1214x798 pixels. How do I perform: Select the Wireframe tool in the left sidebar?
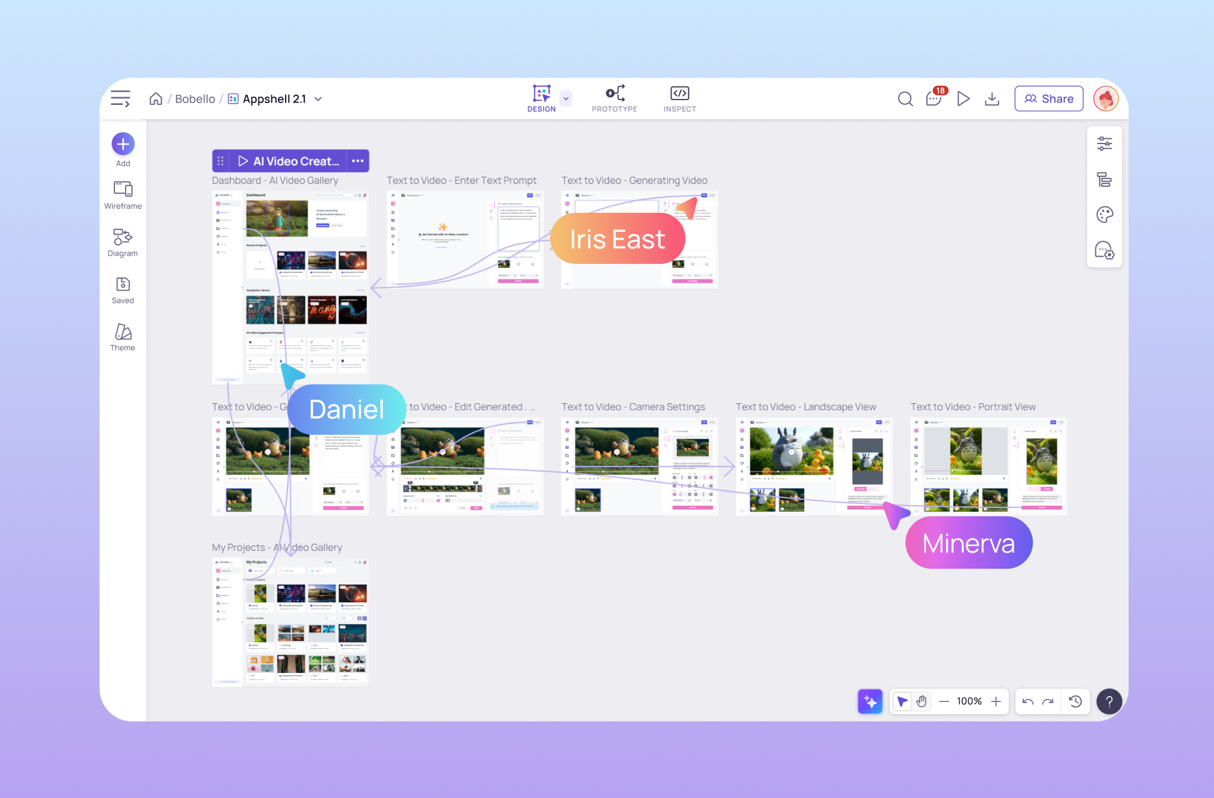[122, 194]
